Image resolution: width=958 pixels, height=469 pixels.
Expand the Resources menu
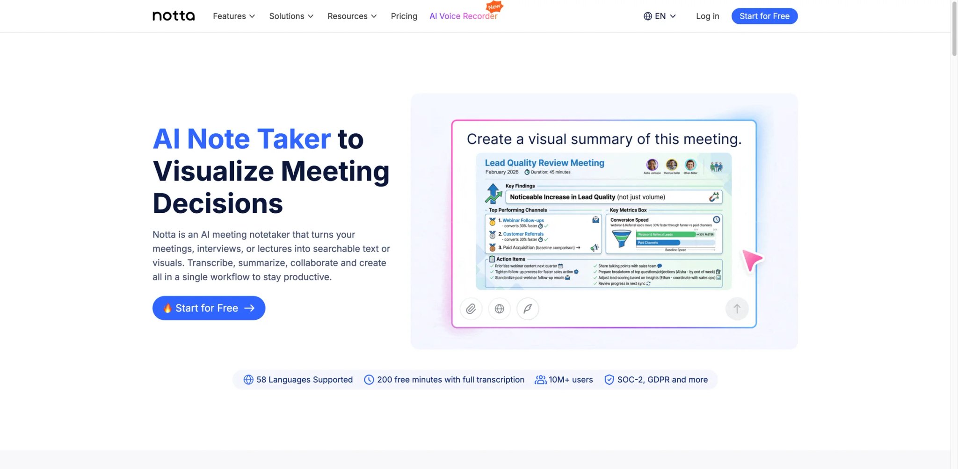[x=352, y=16]
